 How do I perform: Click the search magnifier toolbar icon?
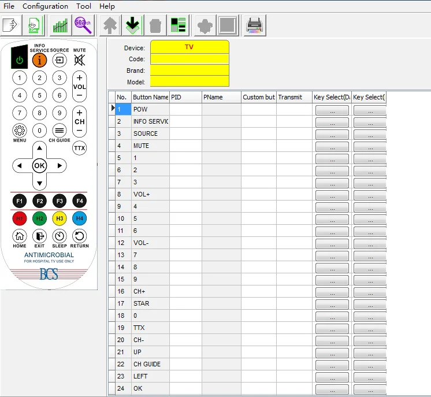point(83,25)
